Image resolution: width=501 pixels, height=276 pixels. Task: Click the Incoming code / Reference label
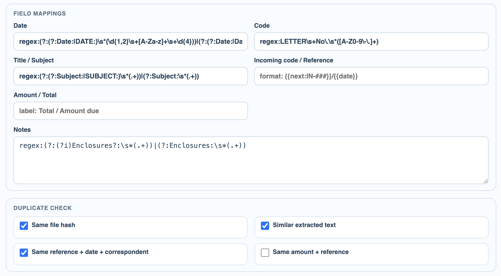tap(294, 60)
